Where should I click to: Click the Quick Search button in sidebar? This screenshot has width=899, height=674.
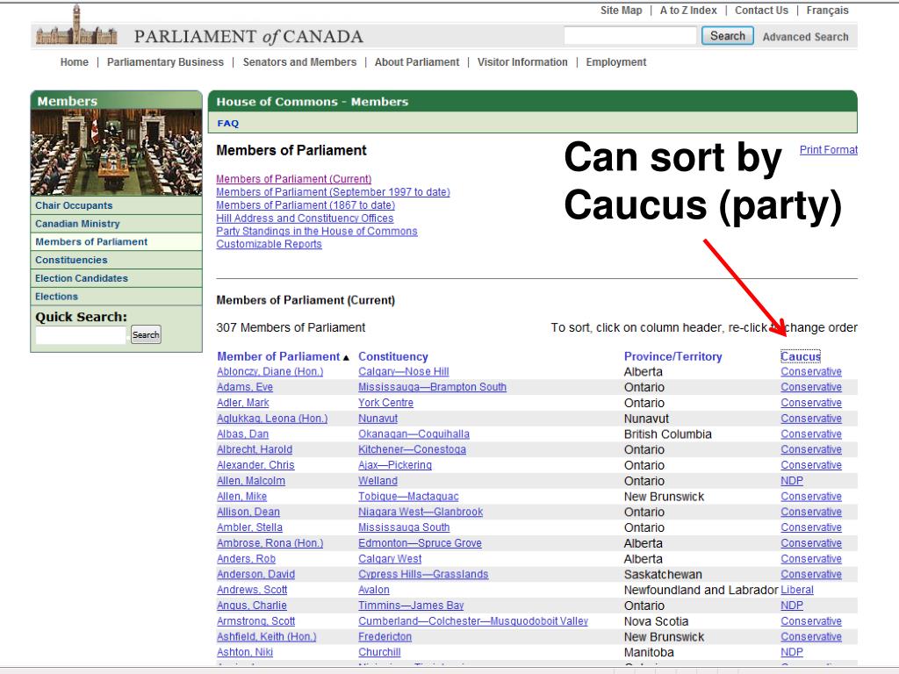(x=146, y=334)
